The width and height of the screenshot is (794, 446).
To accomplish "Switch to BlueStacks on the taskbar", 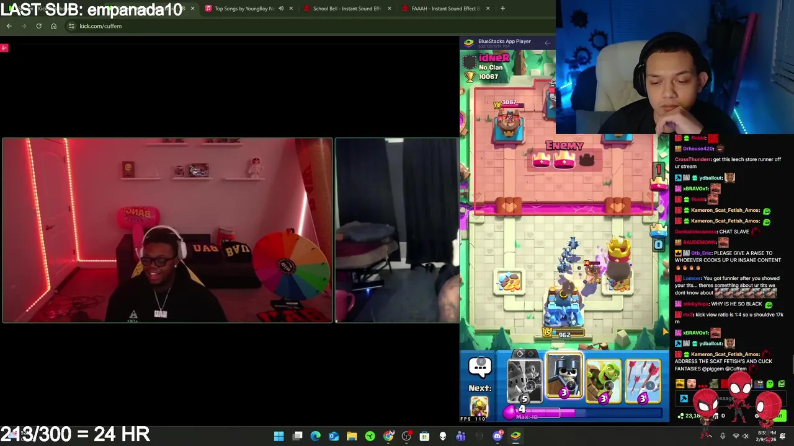I will click(515, 436).
